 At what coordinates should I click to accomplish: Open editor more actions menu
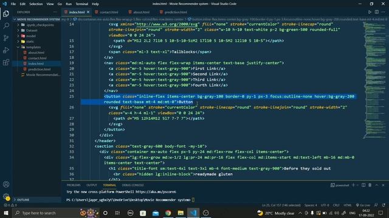pyautogui.click(x=384, y=12)
